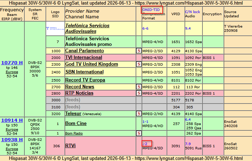
Task: Click the DVB-S2 QPSK 2500 9/10 cell
Action: tap(35, 127)
